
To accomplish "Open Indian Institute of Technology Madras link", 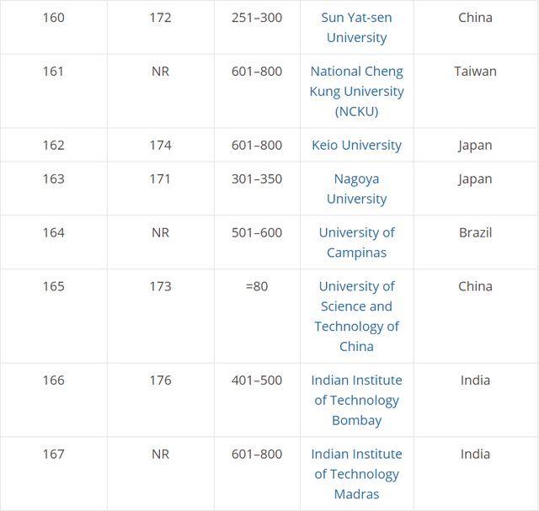I will click(356, 474).
